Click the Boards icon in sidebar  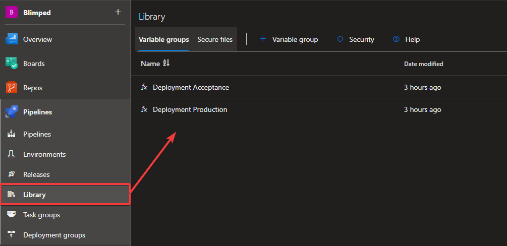coord(11,64)
